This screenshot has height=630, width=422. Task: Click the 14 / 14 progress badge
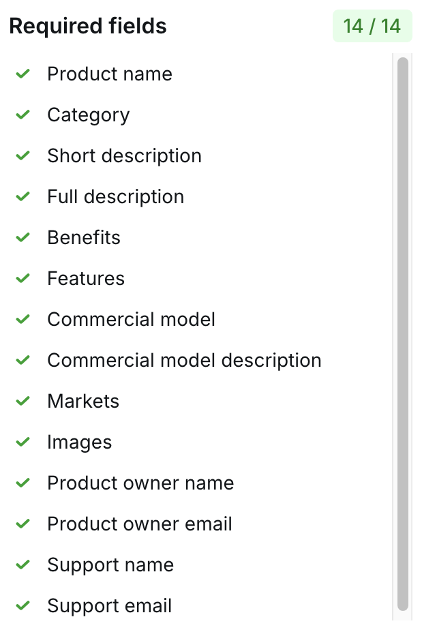pyautogui.click(x=372, y=26)
